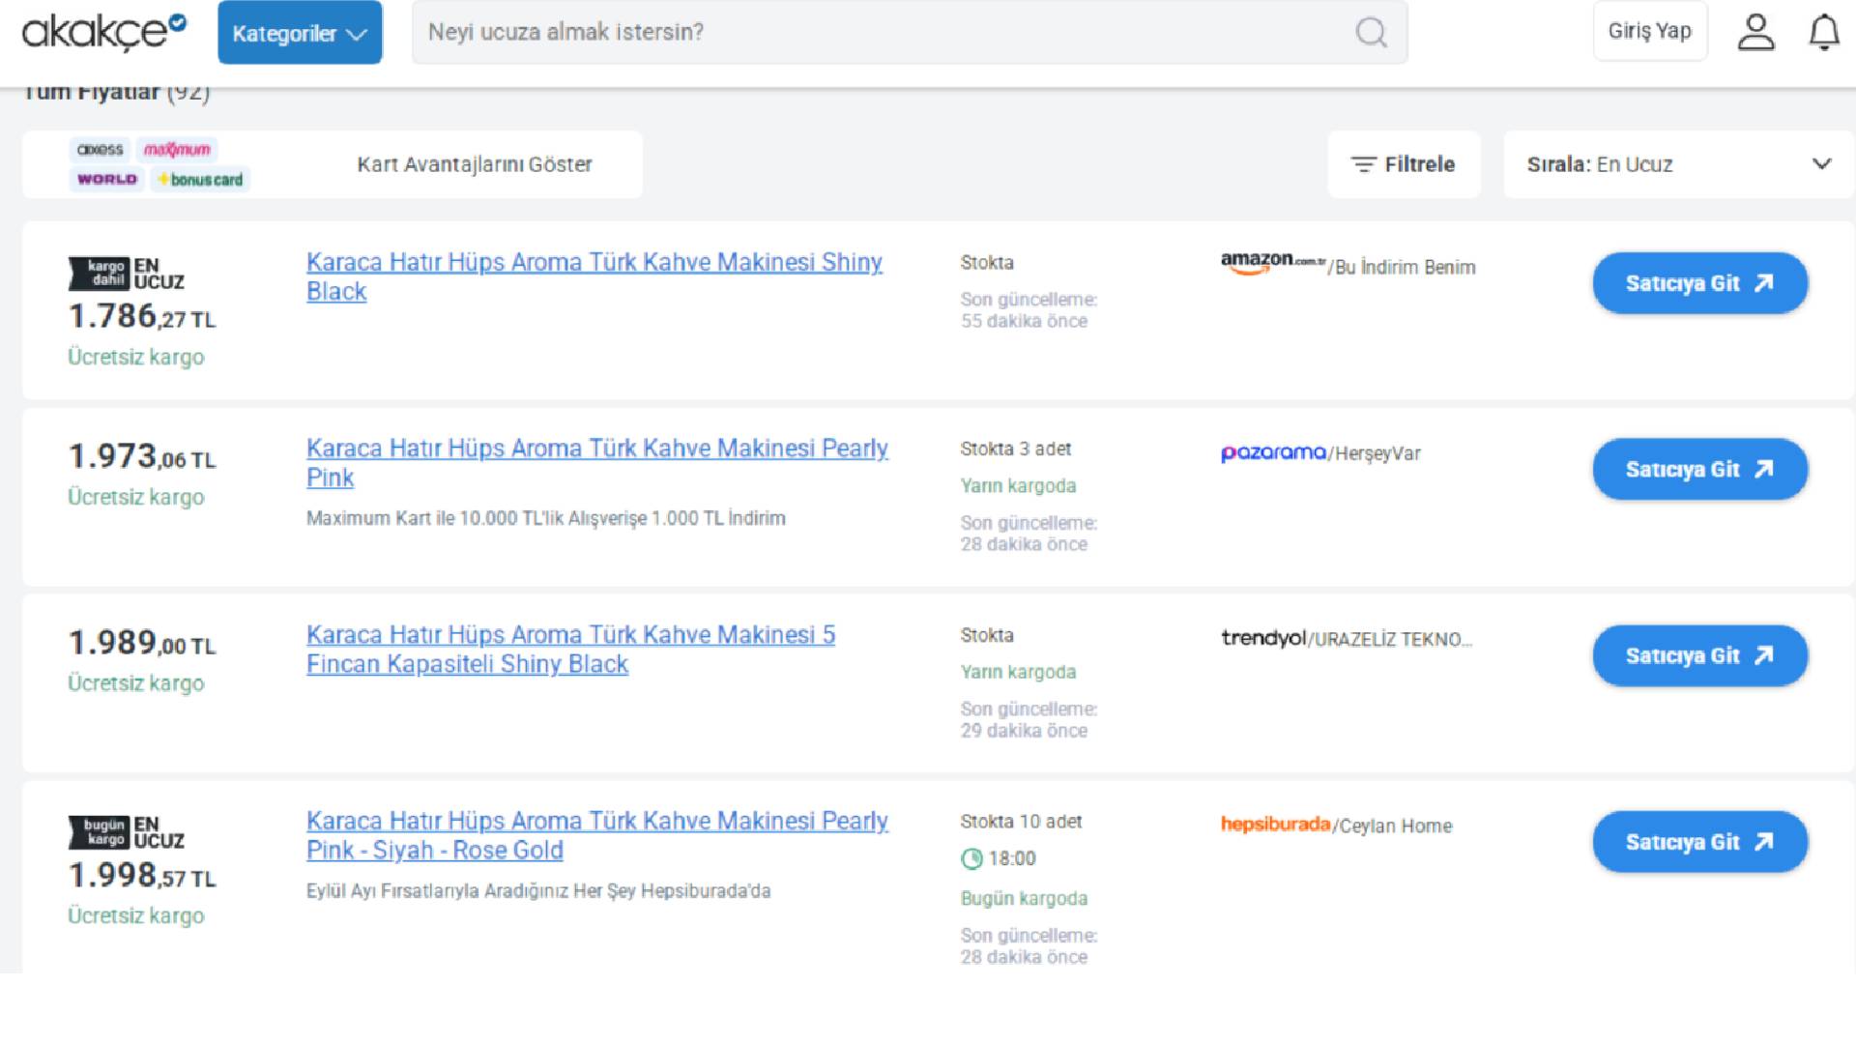Viewport: 1856px width, 1044px height.
Task: Click the bonuscard logo
Action: tap(200, 180)
